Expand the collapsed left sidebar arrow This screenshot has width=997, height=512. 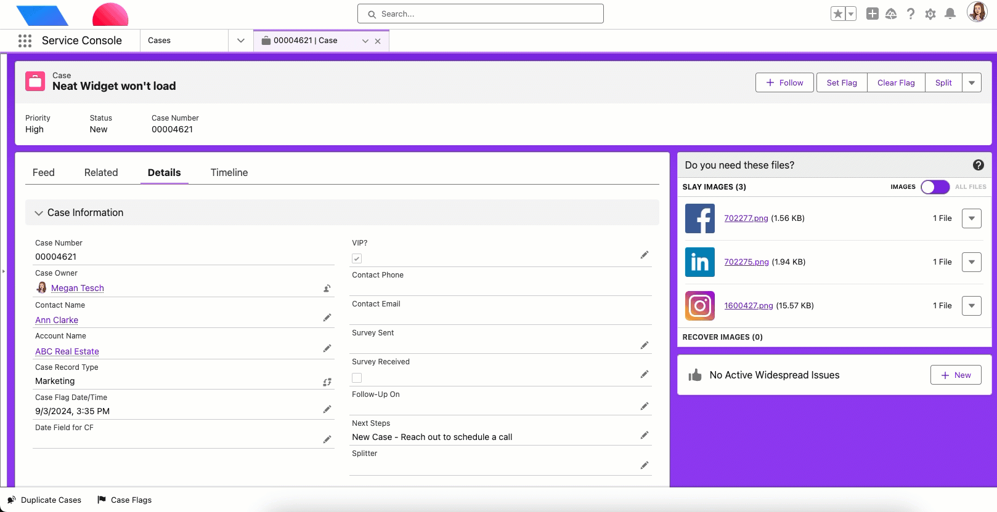click(3, 271)
